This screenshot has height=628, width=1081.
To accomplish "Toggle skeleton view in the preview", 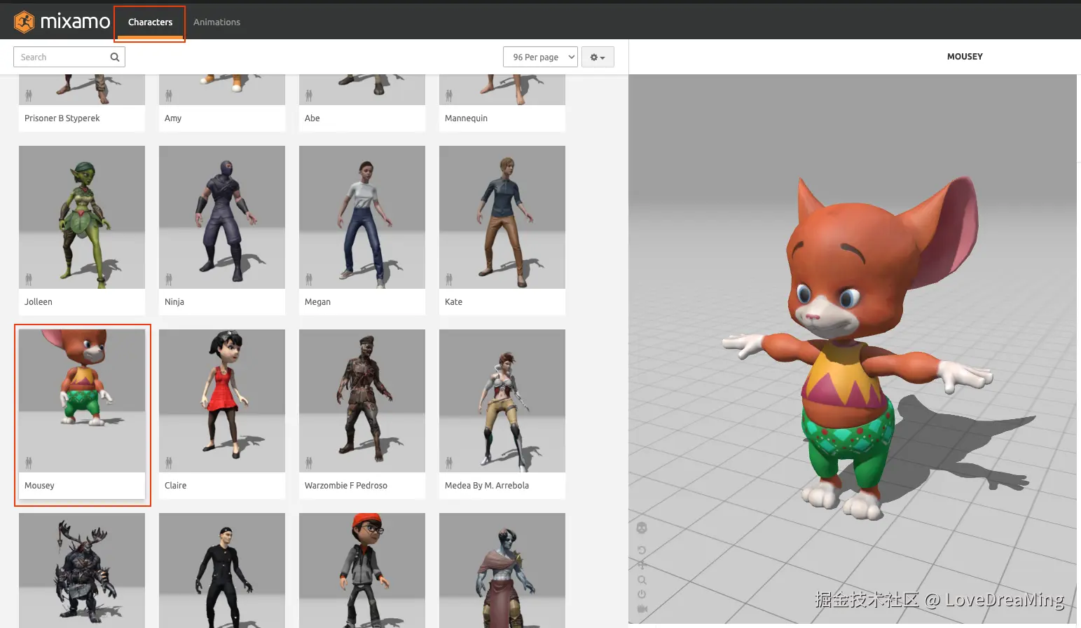I will coord(642,528).
